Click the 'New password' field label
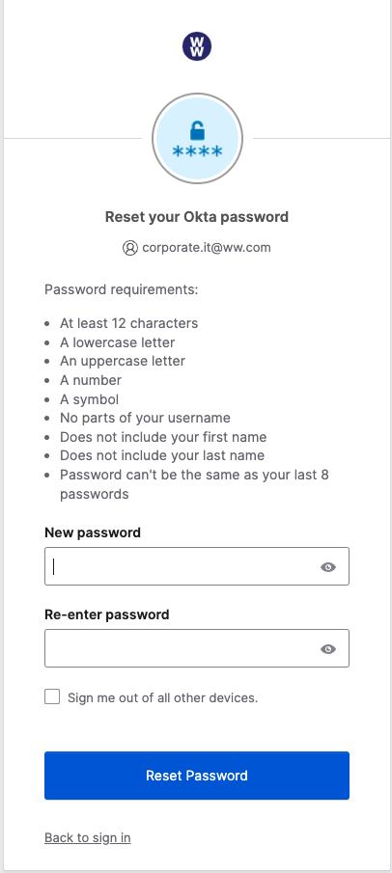The width and height of the screenshot is (392, 873). point(93,532)
